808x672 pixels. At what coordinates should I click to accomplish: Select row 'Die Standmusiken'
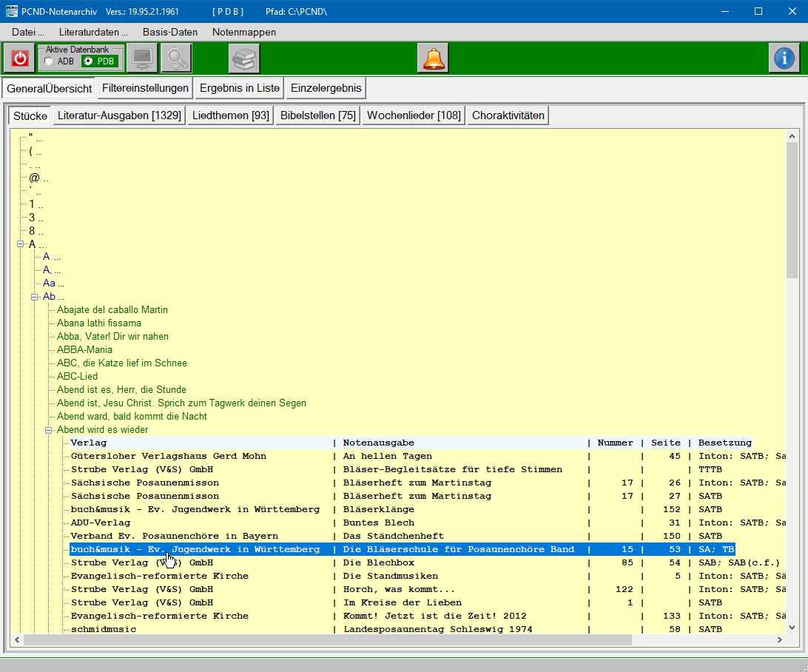[x=428, y=576]
